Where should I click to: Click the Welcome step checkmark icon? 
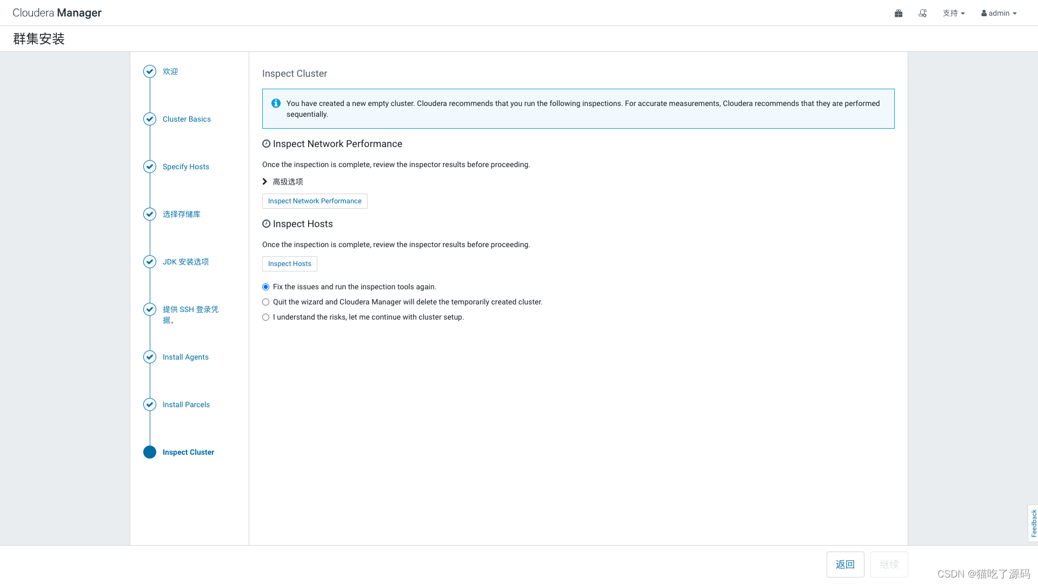[150, 71]
